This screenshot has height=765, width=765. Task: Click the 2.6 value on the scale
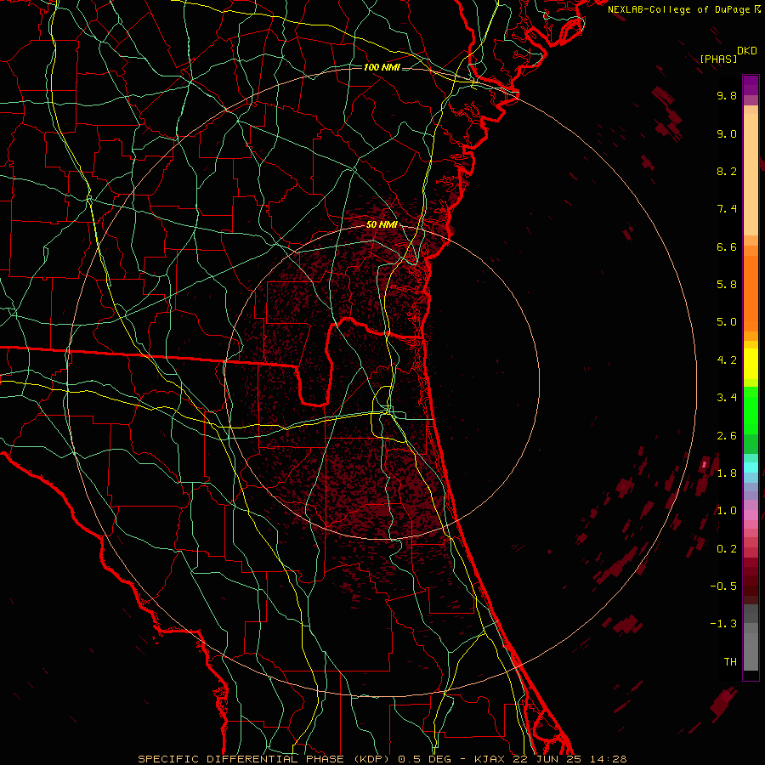point(727,436)
